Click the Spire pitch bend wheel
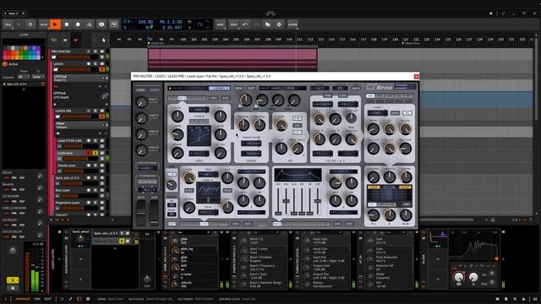 (x=141, y=212)
